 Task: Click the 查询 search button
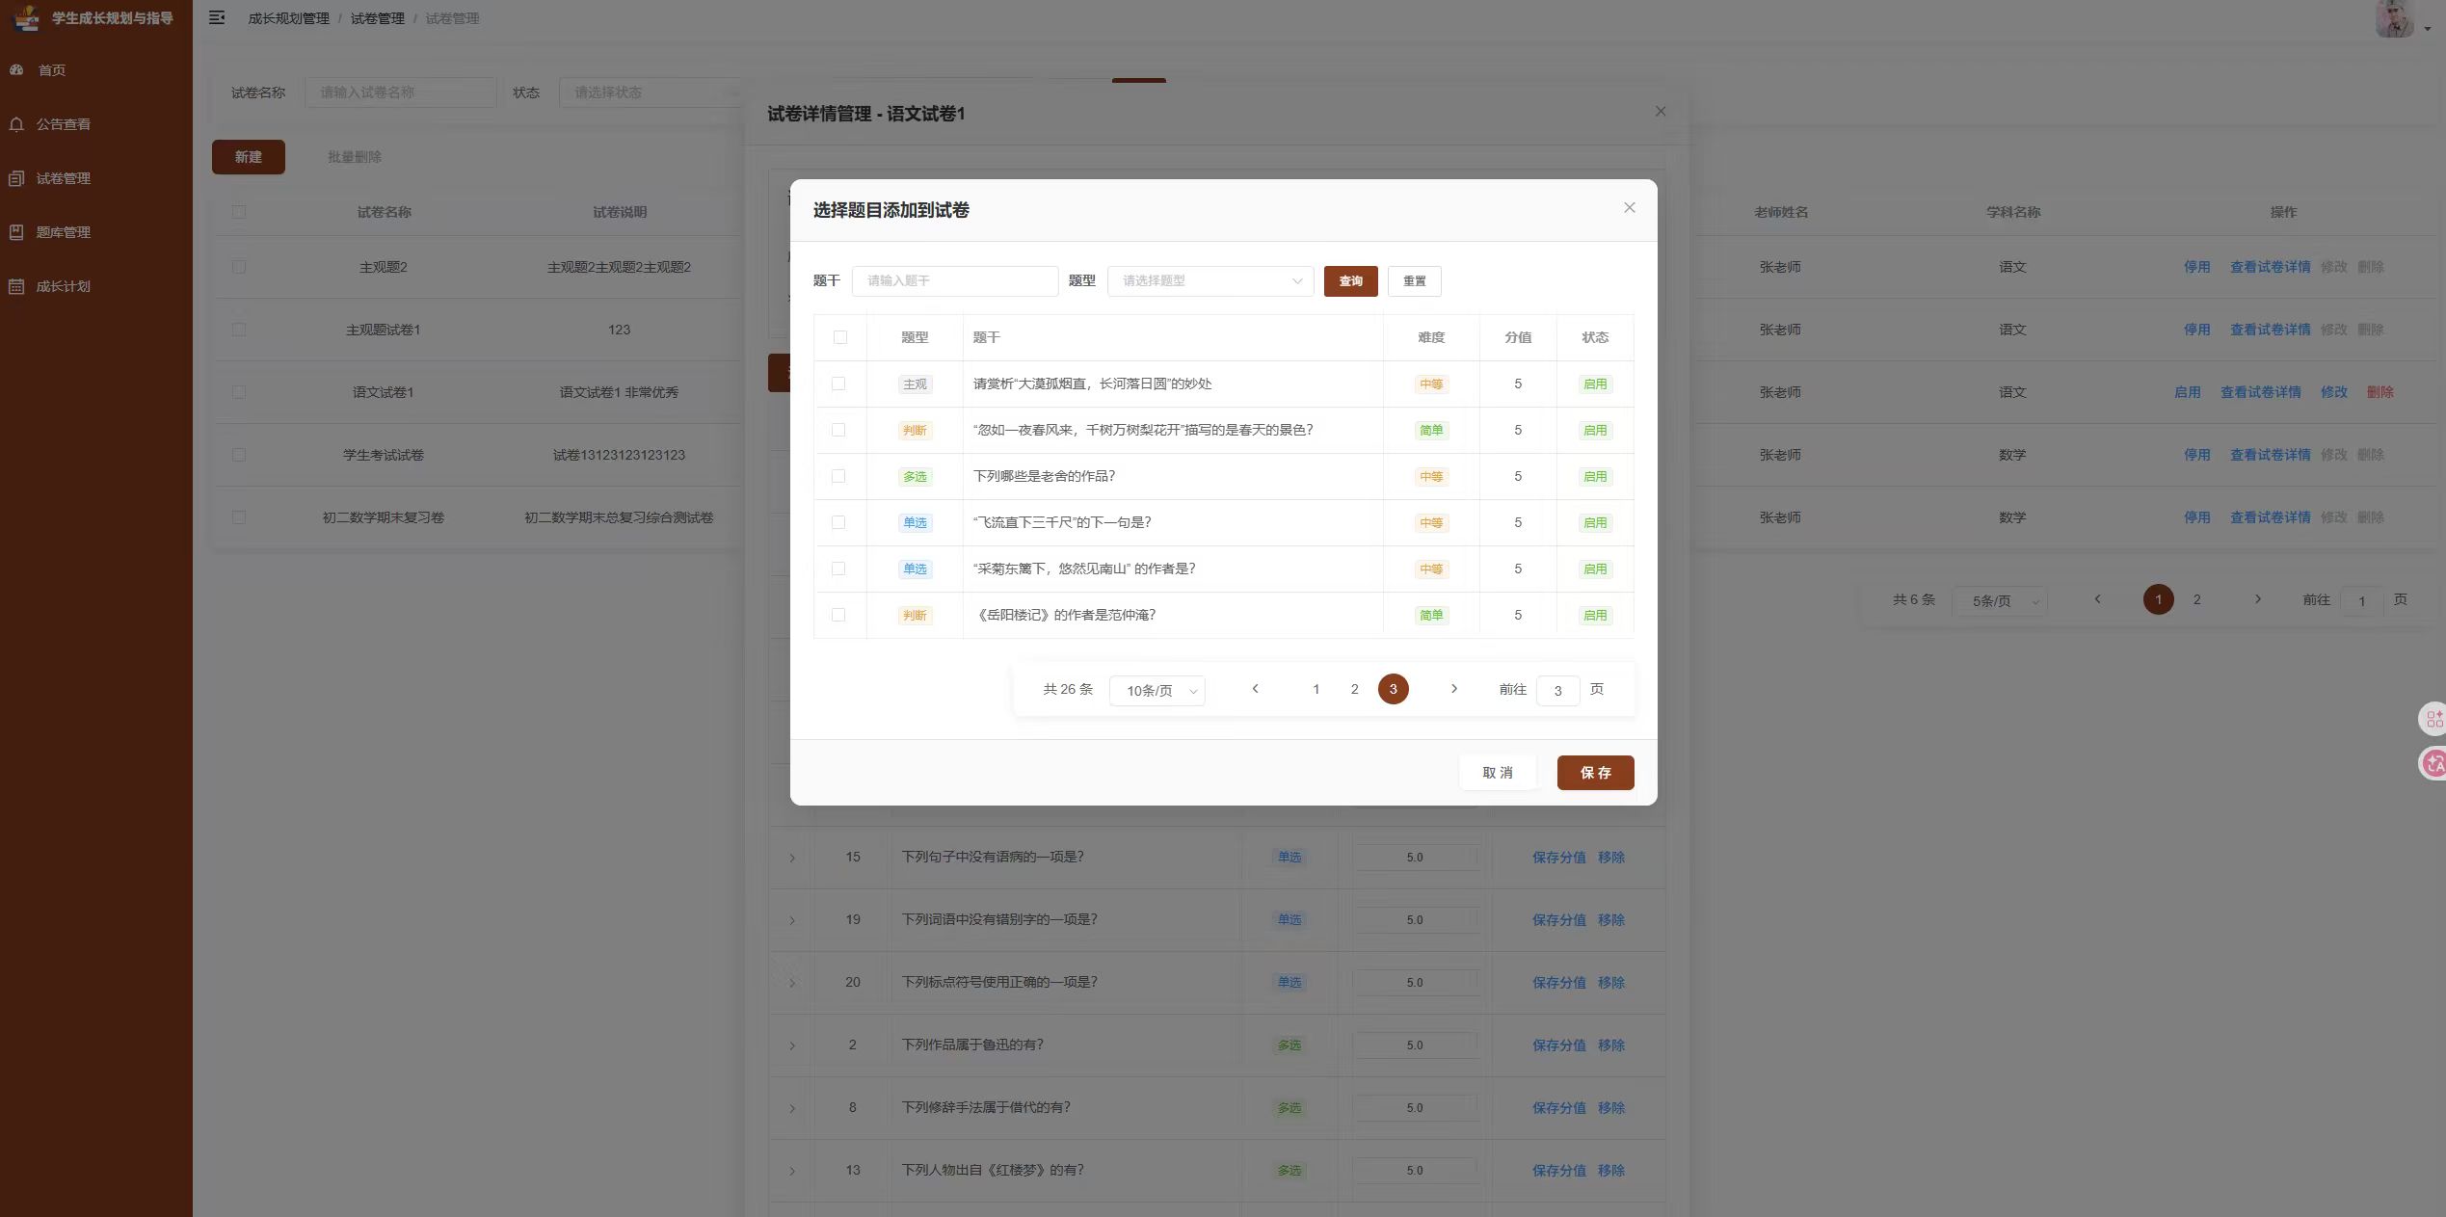pyautogui.click(x=1350, y=280)
